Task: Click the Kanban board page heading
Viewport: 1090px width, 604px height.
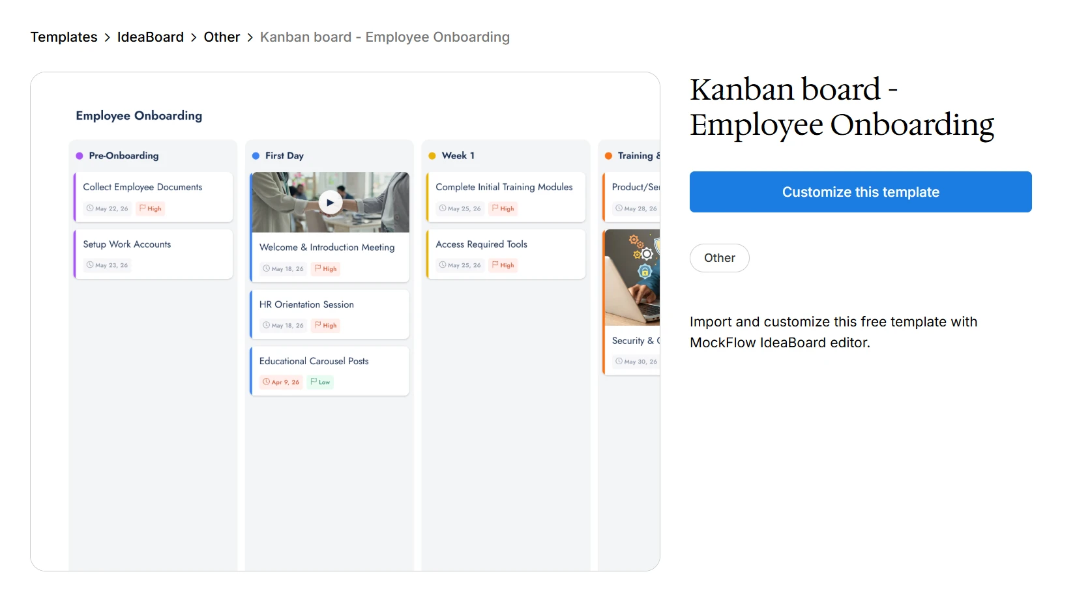Action: [842, 108]
